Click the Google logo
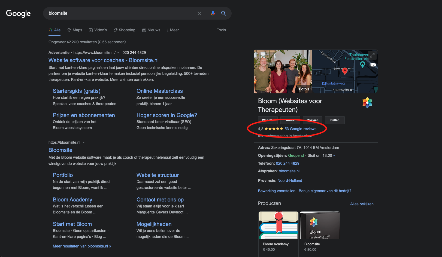 point(18,13)
